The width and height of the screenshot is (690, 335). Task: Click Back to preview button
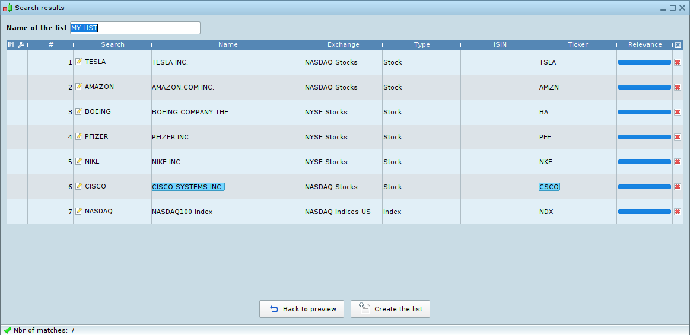302,309
